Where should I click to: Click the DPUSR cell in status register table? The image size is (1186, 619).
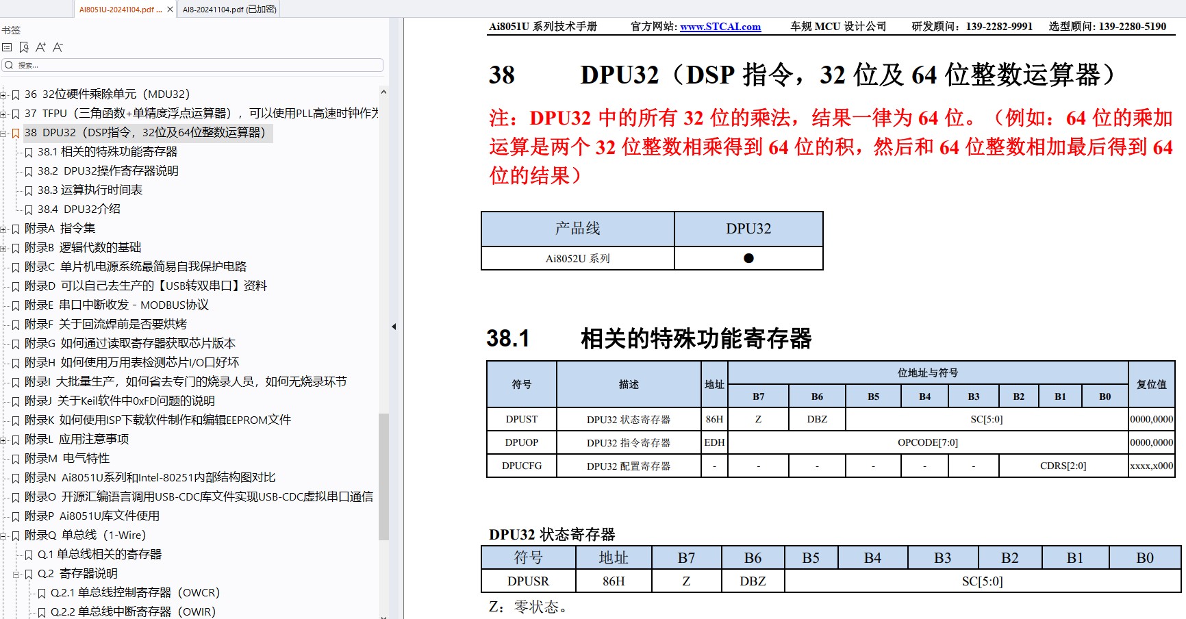[528, 581]
